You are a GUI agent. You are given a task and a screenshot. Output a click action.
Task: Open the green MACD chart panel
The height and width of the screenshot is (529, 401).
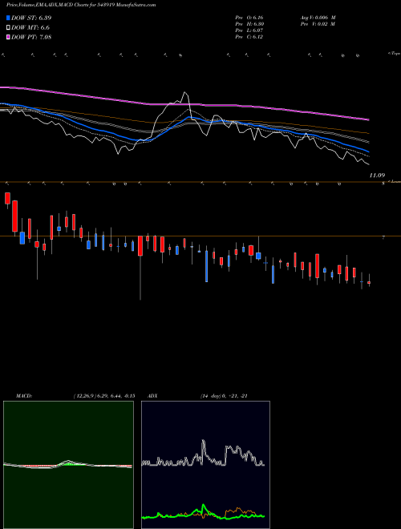(x=68, y=465)
